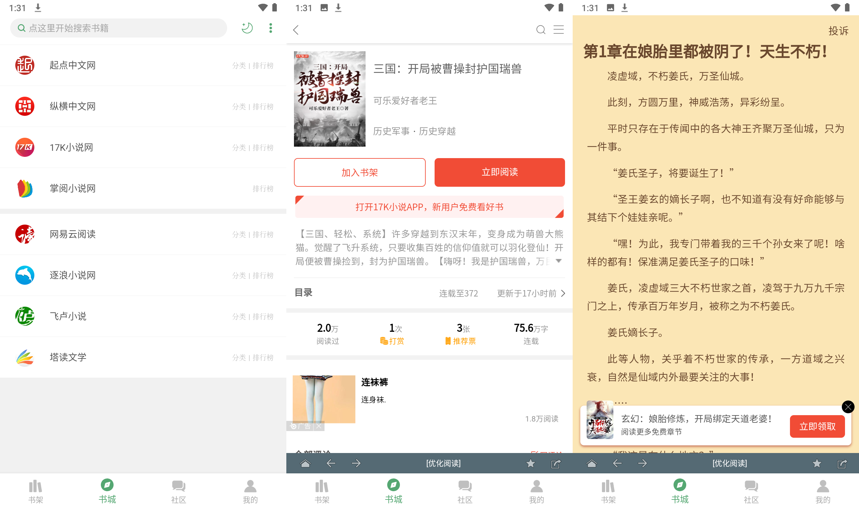Go home in the middle browser toolbar

[x=305, y=464]
